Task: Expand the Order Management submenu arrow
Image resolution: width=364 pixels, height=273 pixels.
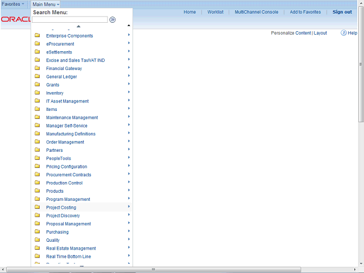Action: click(129, 142)
